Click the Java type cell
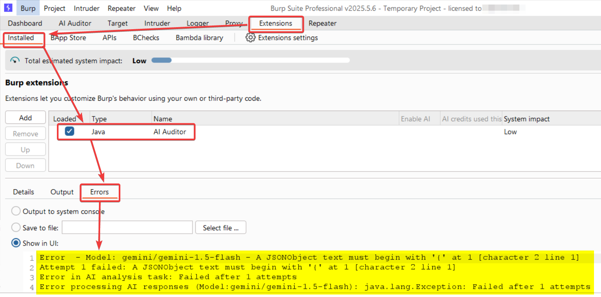 pos(99,132)
